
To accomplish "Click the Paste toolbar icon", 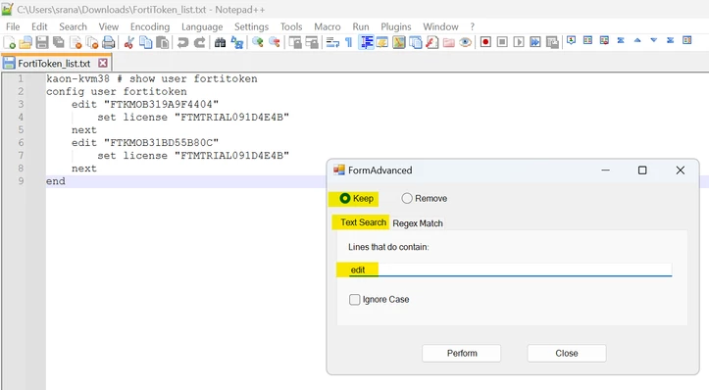I will click(x=163, y=42).
